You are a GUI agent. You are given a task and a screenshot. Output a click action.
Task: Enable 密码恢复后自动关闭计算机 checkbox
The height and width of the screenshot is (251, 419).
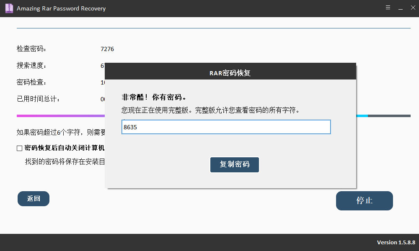pyautogui.click(x=20, y=149)
